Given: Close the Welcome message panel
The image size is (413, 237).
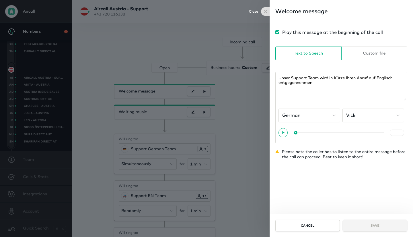Looking at the screenshot, I should (x=265, y=11).
